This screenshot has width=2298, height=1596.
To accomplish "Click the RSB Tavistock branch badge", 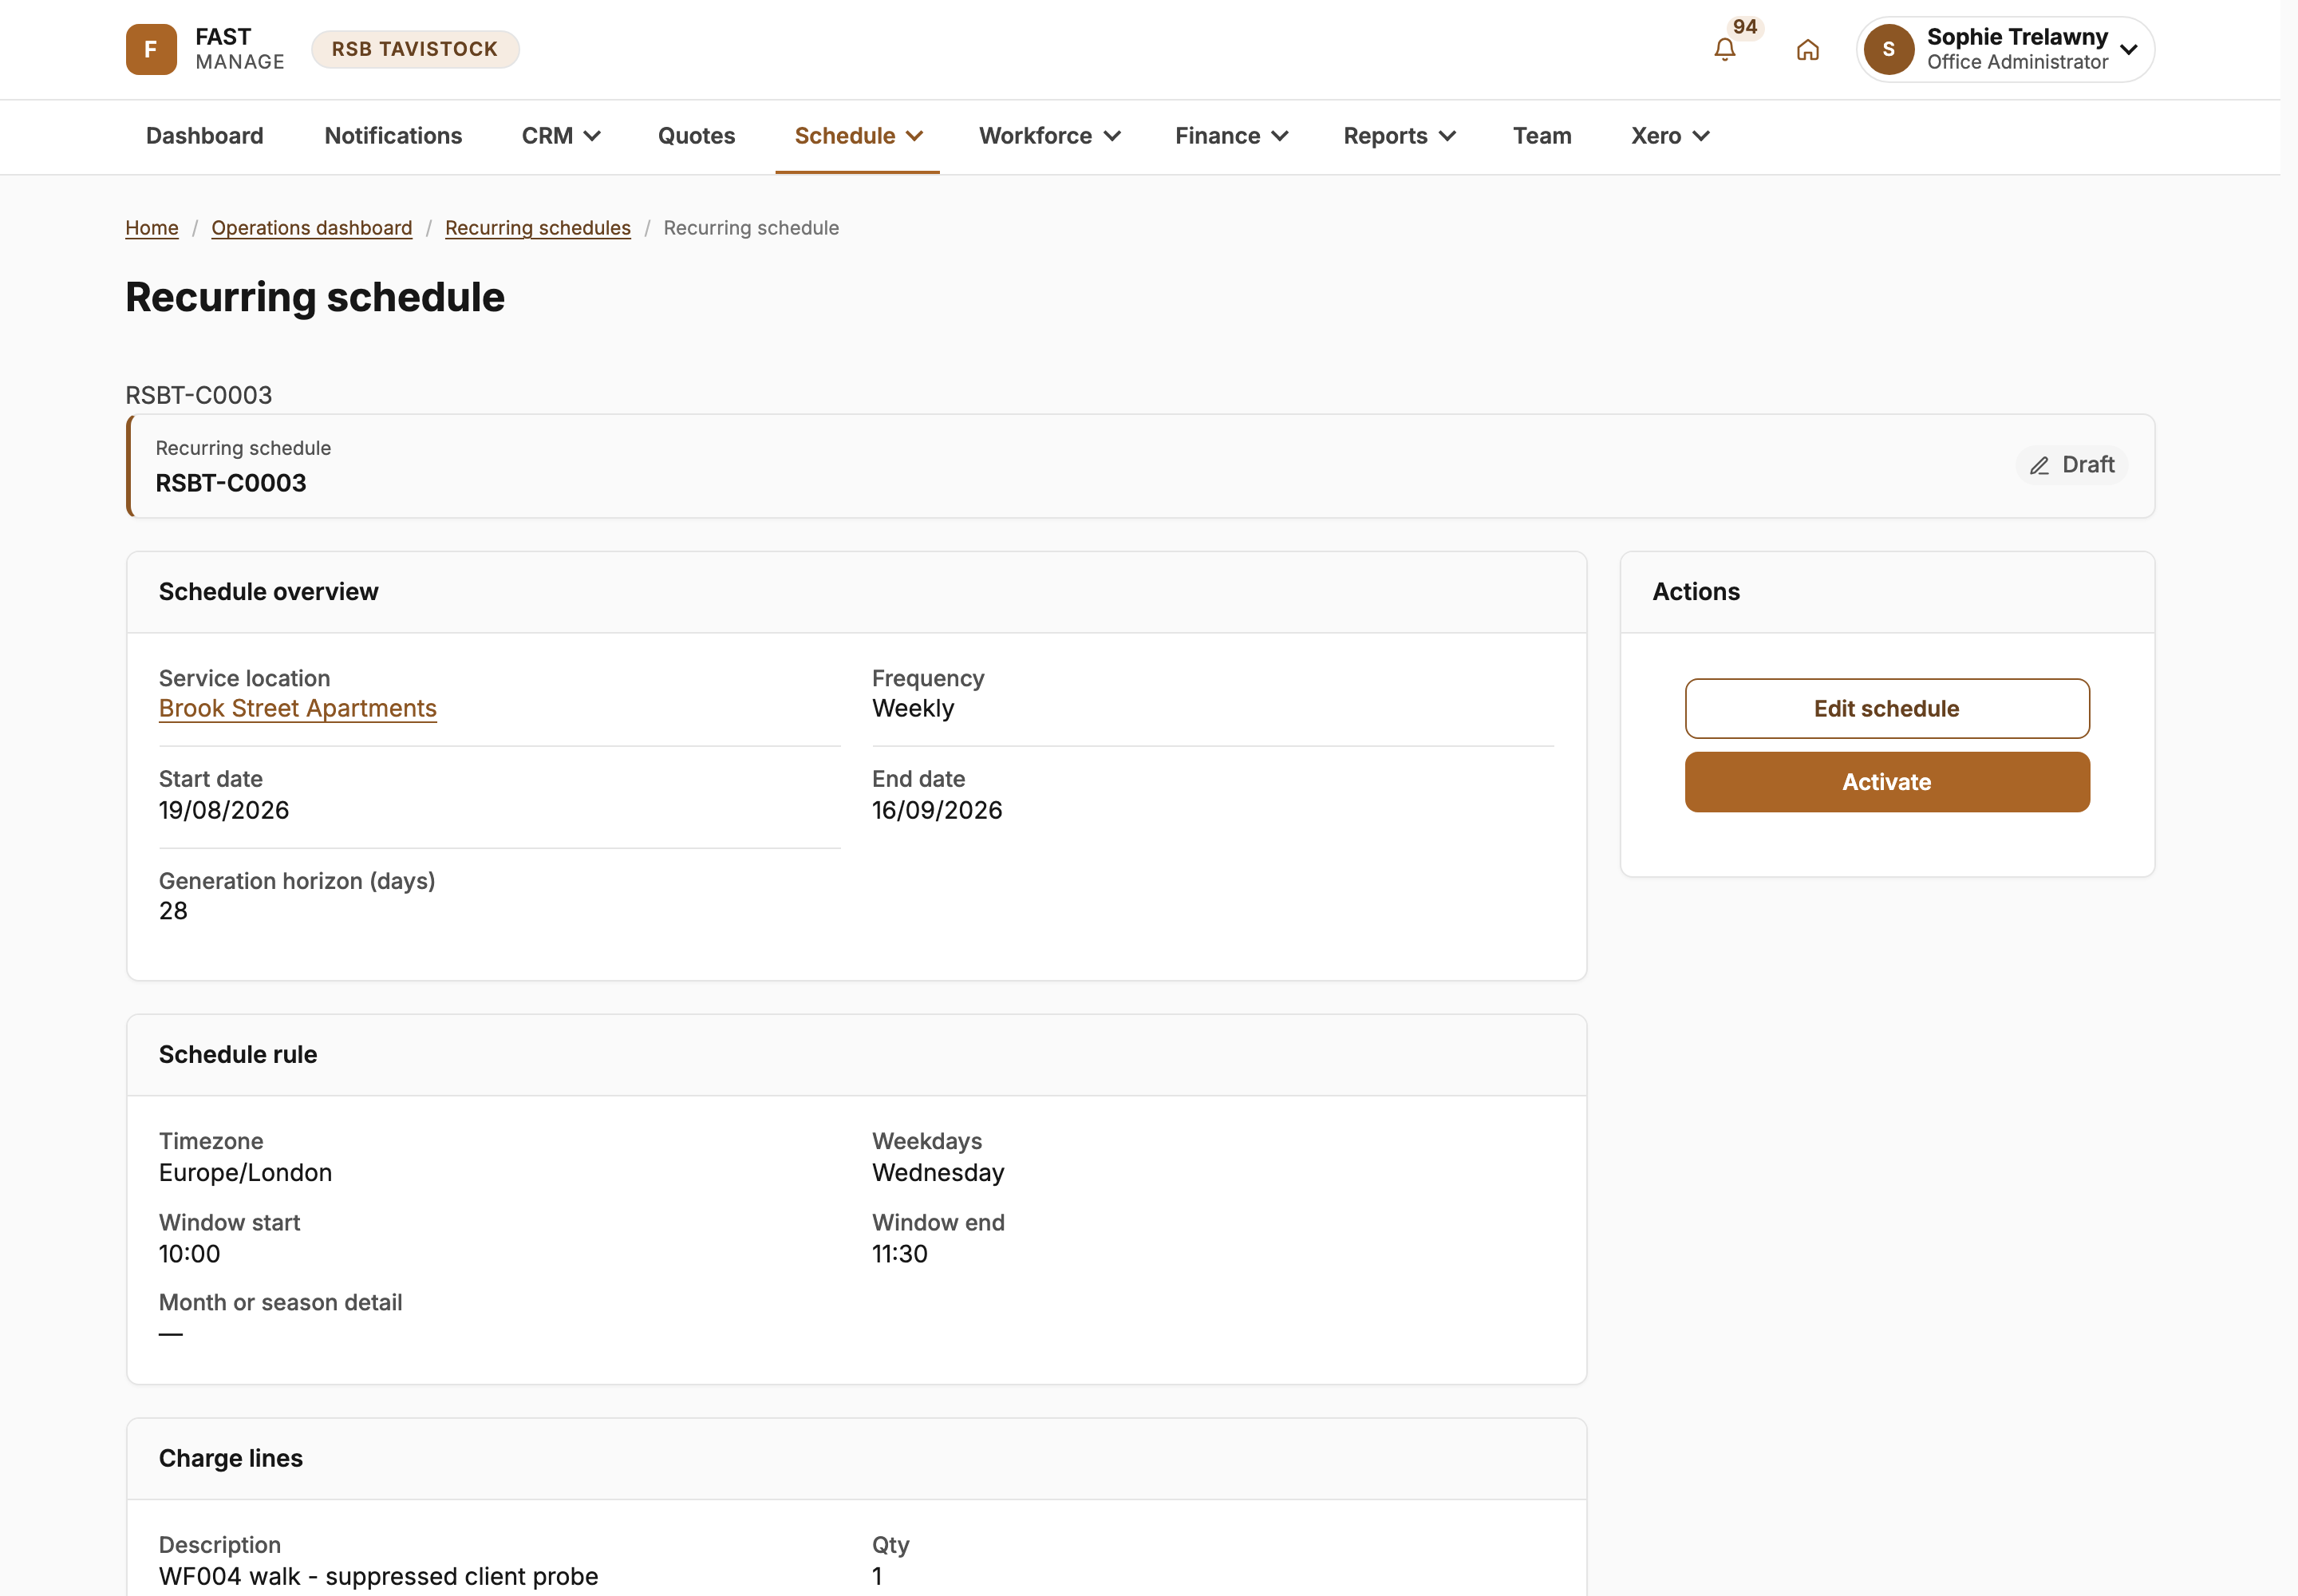I will (415, 49).
